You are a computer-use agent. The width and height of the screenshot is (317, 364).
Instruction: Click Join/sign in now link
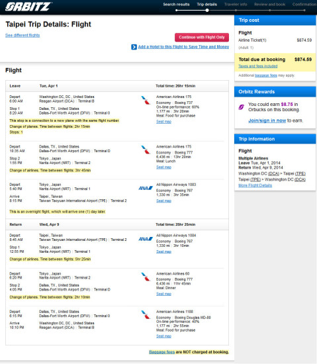[x=267, y=120]
